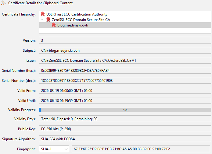Click the Validity Days field
The height and width of the screenshot is (154, 212).
pyautogui.click(x=125, y=119)
